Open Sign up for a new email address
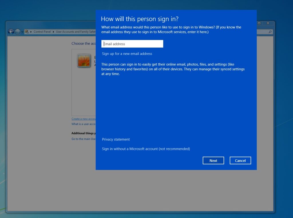This screenshot has width=293, height=218. tap(127, 54)
